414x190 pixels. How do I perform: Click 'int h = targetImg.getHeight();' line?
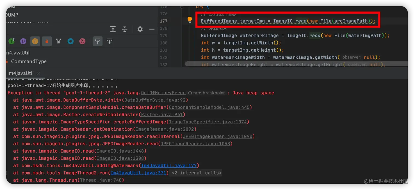tap(243, 50)
